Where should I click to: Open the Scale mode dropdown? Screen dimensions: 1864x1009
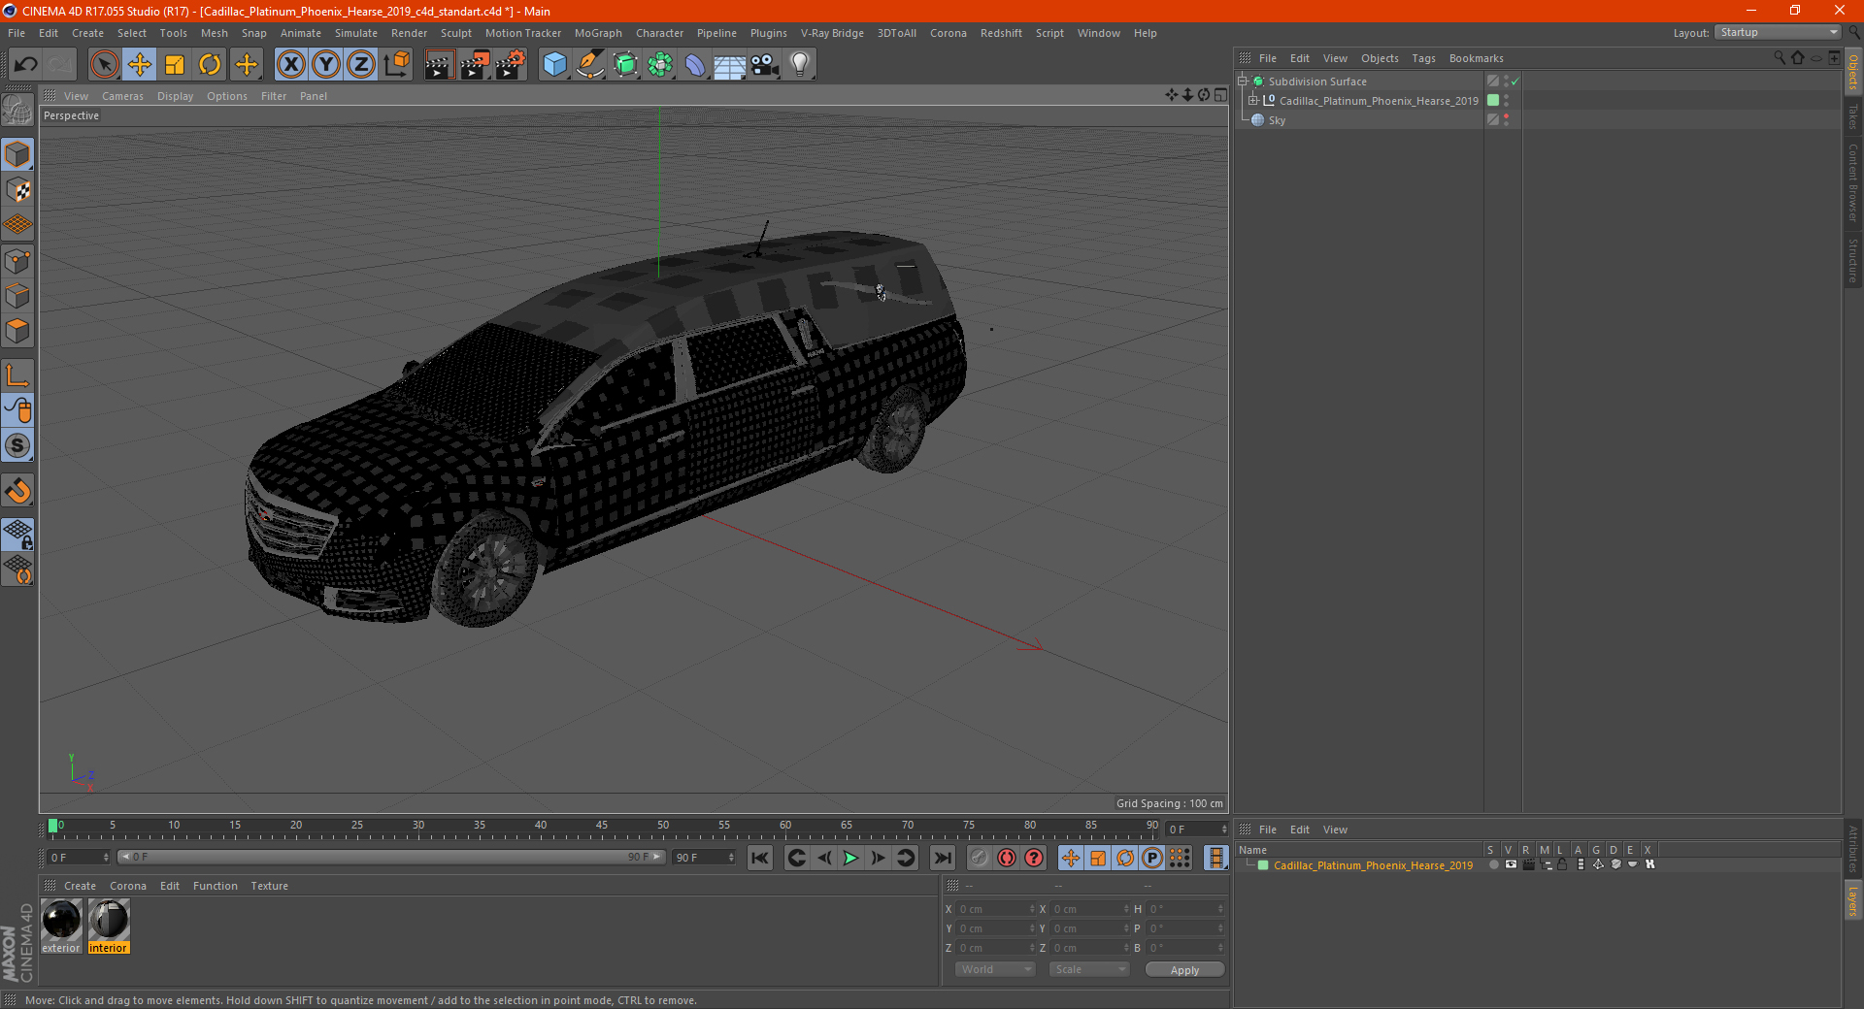pos(1089,969)
